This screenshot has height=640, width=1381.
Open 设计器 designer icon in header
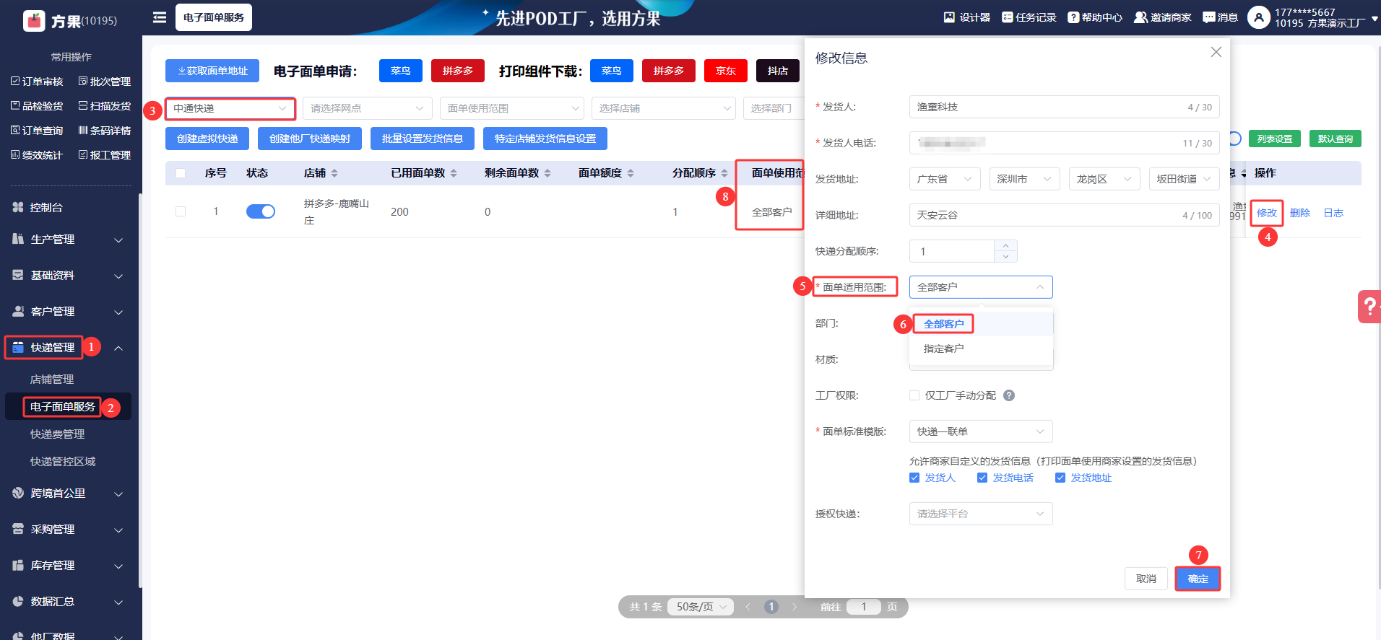pos(949,17)
